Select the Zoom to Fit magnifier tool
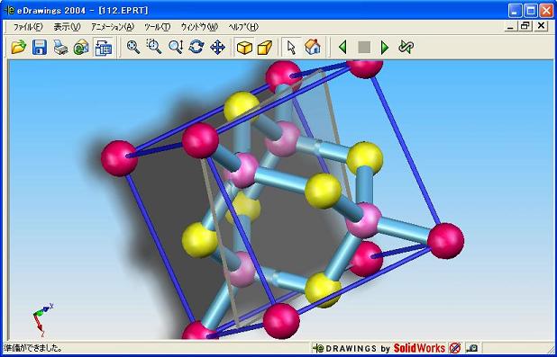Viewport: 557px width, 357px height. tap(133, 47)
